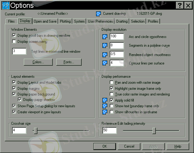This screenshot has height=153, width=194.
Task: Go to the Profiles tab
Action: pos(153,21)
